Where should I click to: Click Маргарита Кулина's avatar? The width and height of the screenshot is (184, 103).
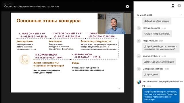(x=139, y=56)
